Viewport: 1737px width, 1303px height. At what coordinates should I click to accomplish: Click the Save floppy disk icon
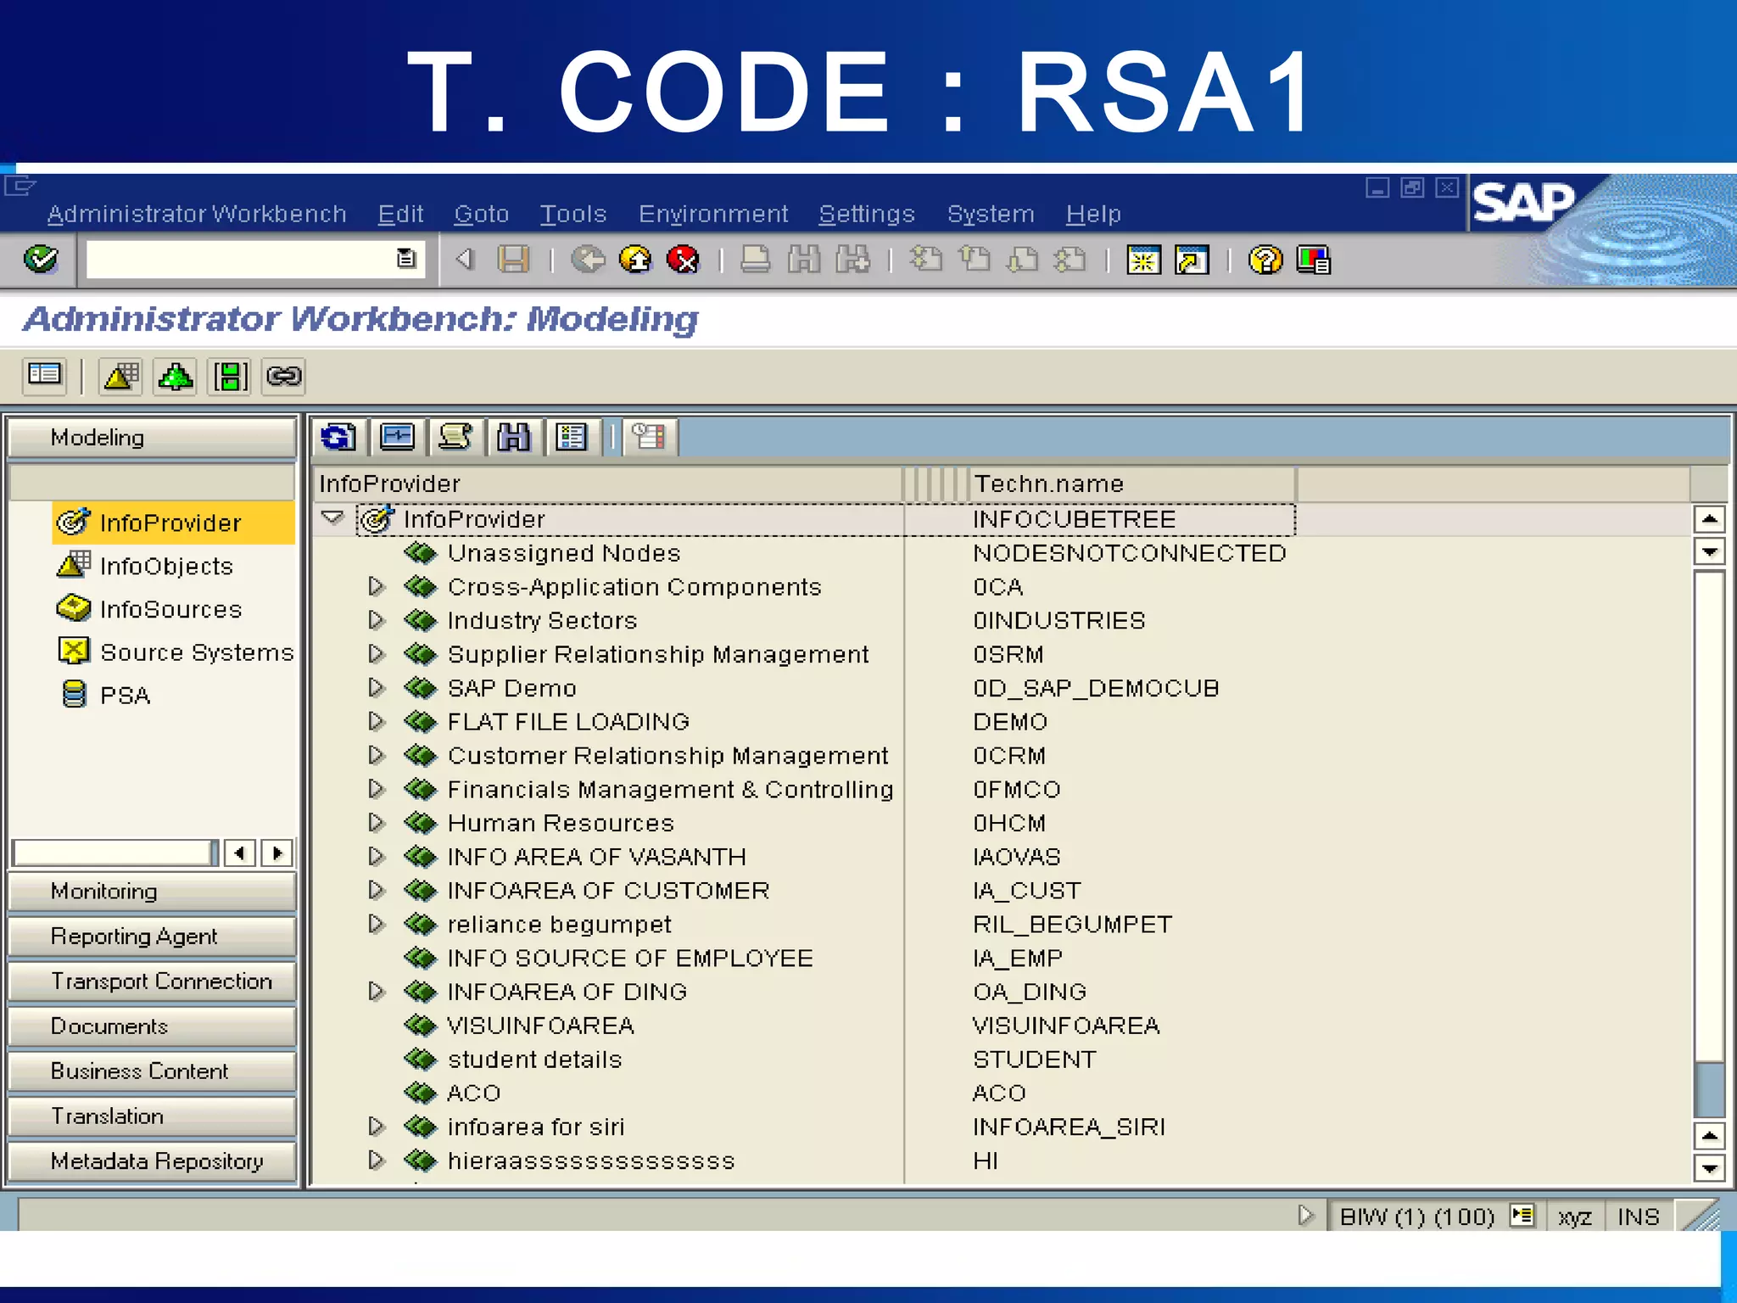(513, 260)
